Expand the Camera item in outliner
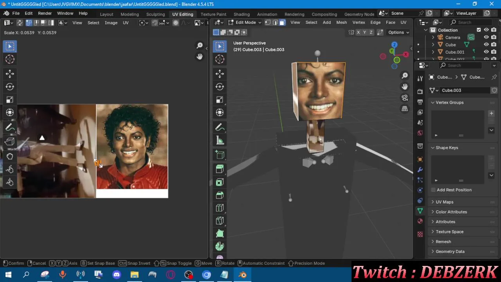The width and height of the screenshot is (501, 282). point(433,38)
